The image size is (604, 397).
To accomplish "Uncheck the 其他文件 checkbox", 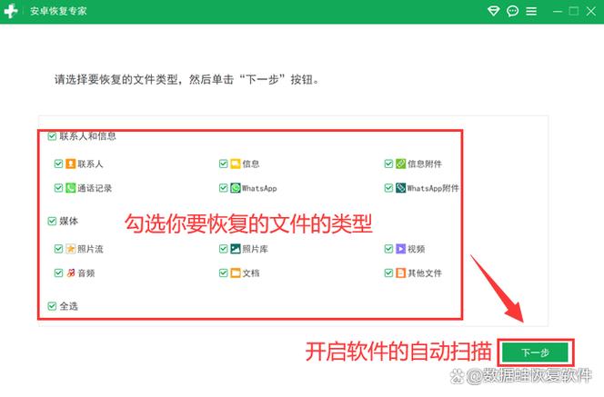I will click(388, 273).
